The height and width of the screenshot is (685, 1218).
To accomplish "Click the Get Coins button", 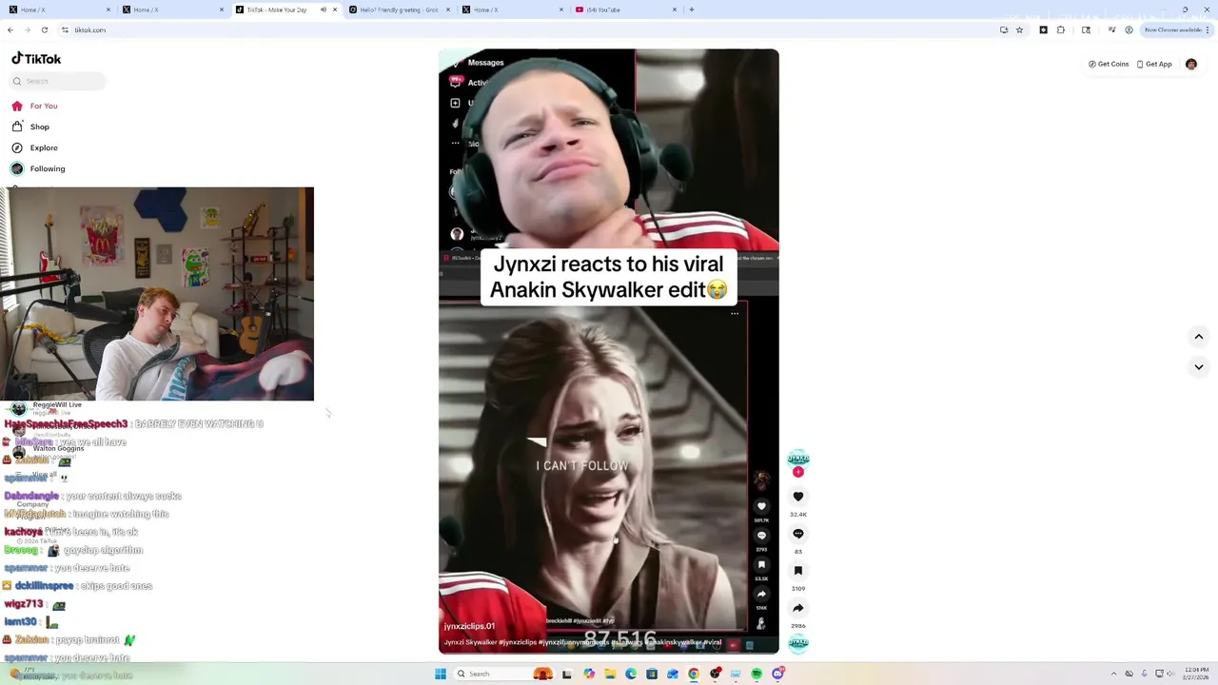I will click(x=1109, y=64).
